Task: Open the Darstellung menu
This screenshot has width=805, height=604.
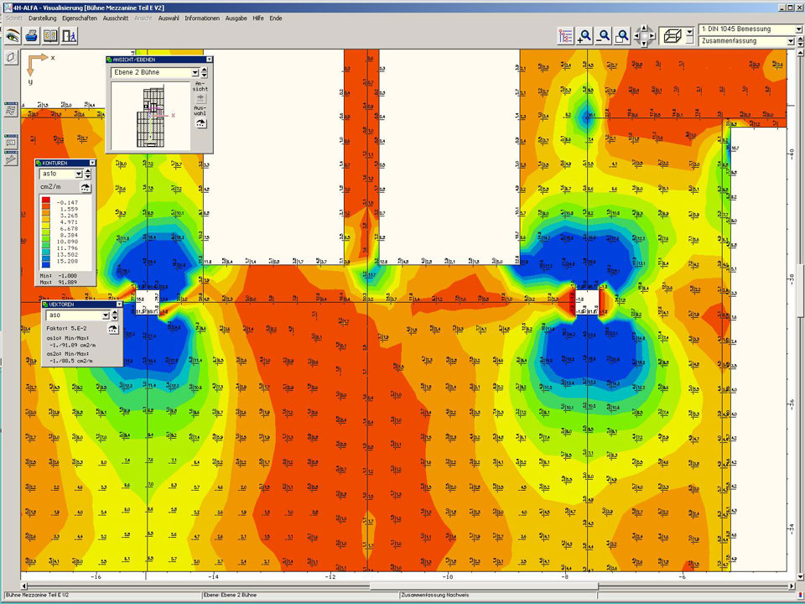Action: point(43,18)
